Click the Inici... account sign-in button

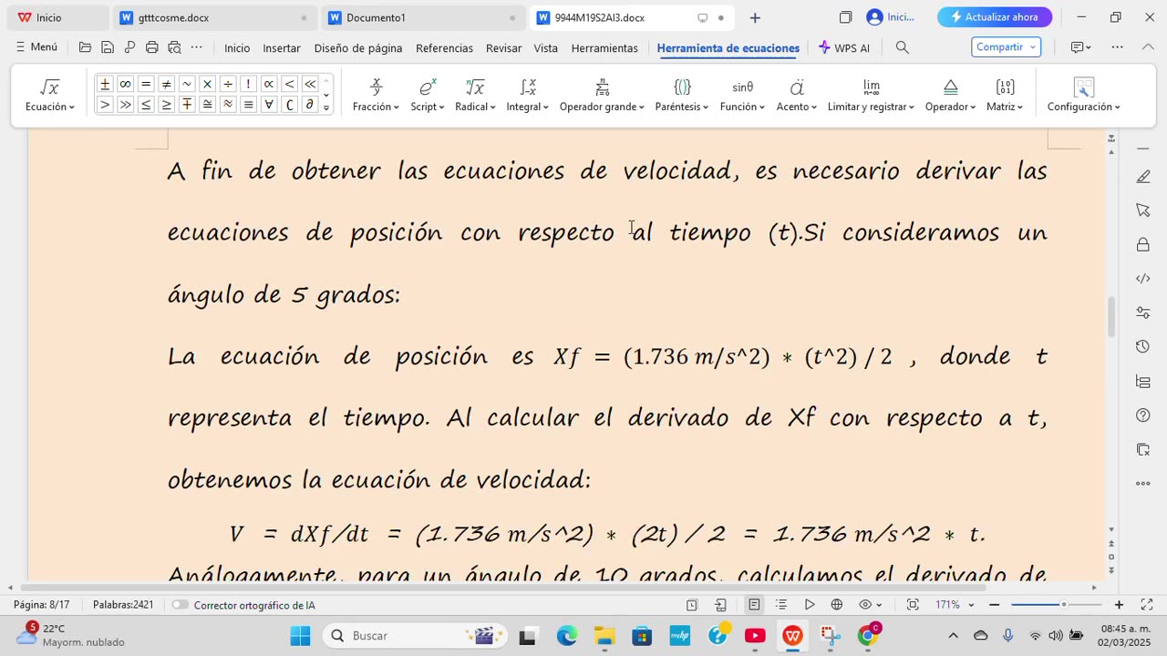[x=891, y=17]
